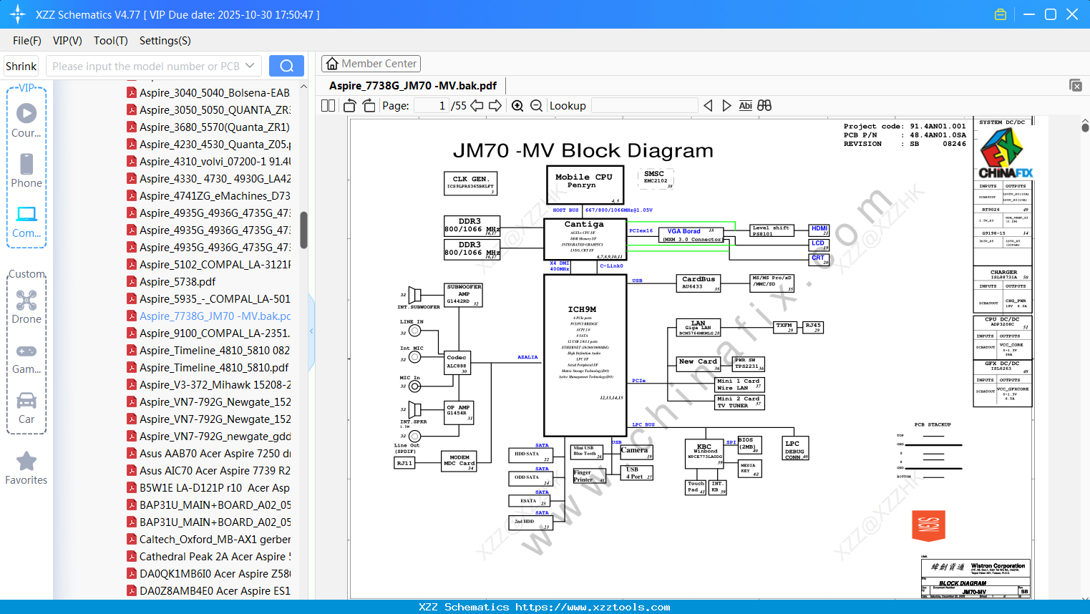Open the Courses category in the VIP sidebar
The height and width of the screenshot is (614, 1090).
[26, 120]
